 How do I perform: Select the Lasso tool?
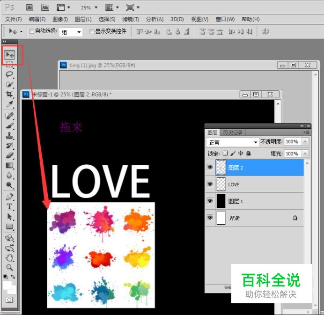tap(9, 74)
